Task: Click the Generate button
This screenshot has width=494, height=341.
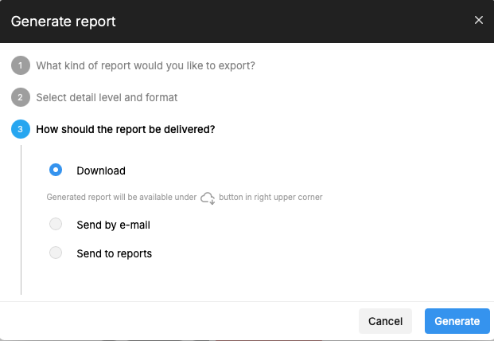Action: click(x=457, y=321)
